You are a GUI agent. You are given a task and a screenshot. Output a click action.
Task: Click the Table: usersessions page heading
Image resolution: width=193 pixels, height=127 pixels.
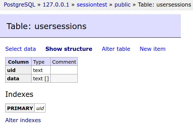[x=47, y=26]
